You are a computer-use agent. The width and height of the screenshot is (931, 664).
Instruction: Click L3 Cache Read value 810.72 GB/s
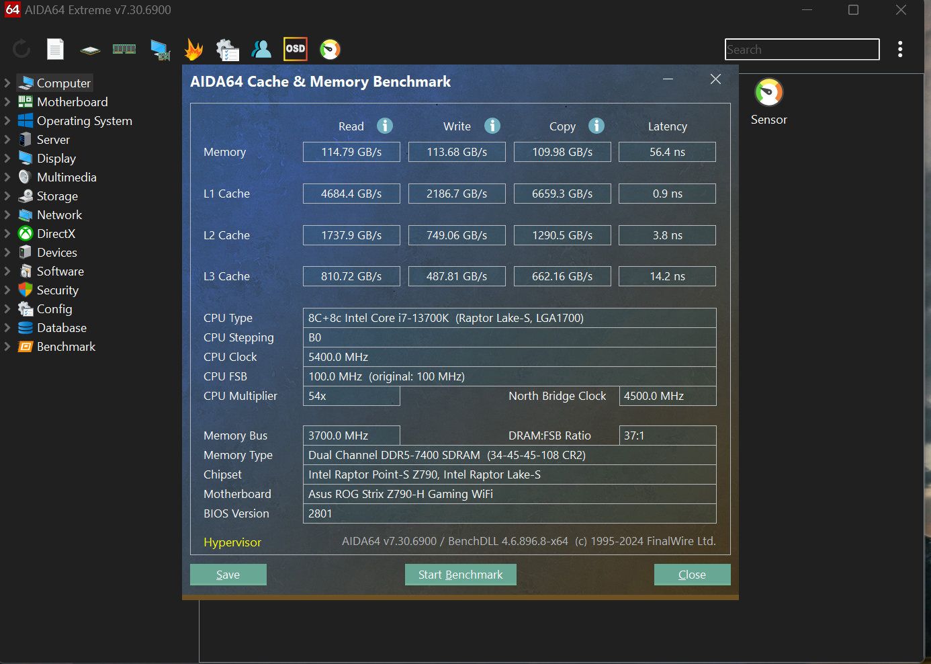[x=351, y=276]
